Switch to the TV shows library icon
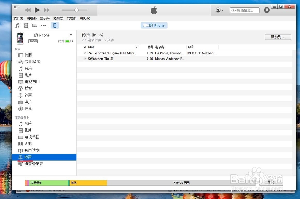Image resolution: width=300 pixels, height=199 pixels. (34, 25)
